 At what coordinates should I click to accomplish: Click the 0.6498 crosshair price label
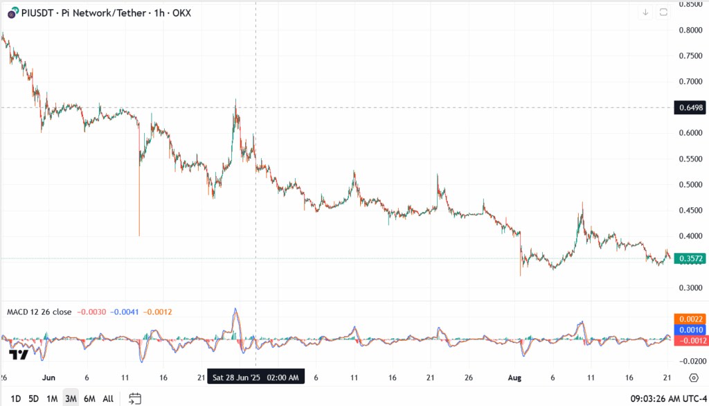coord(690,107)
